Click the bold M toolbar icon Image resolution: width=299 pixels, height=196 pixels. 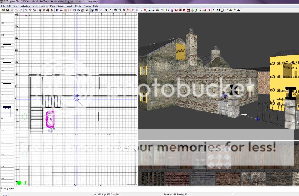pos(218,10)
